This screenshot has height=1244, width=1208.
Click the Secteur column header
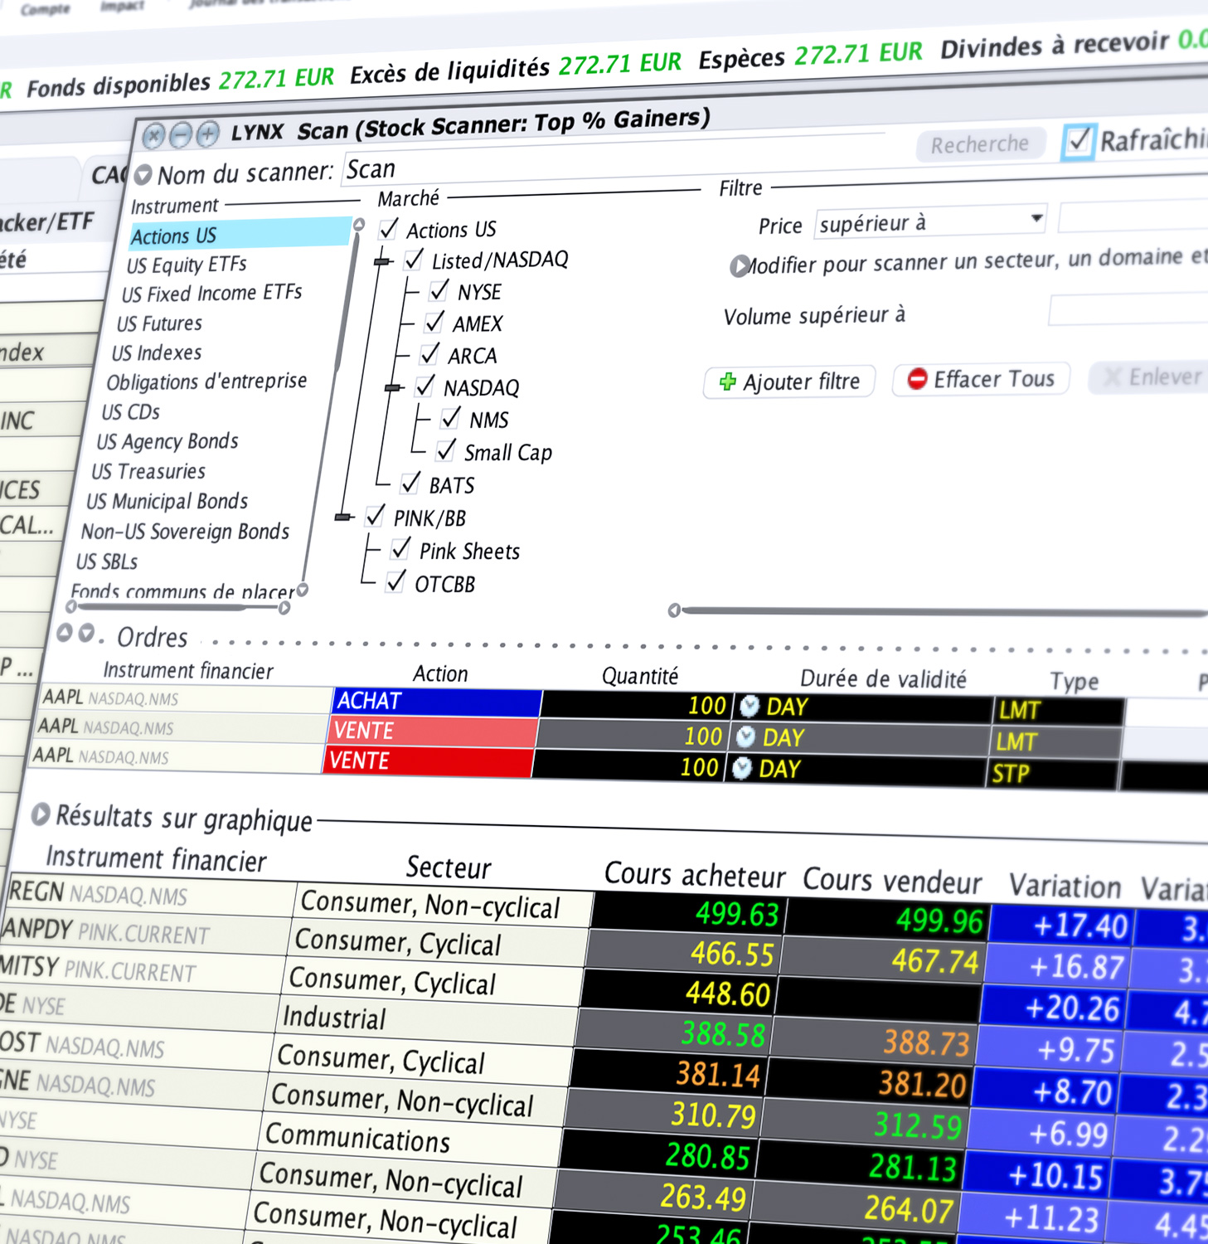point(449,867)
